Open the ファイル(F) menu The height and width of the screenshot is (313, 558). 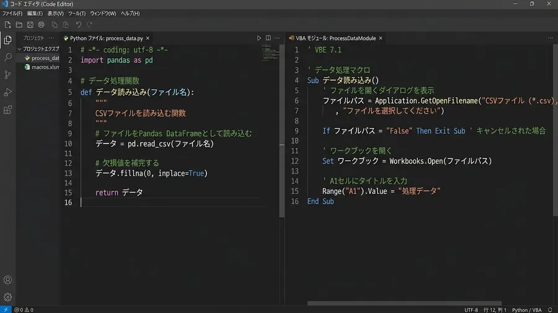point(12,14)
